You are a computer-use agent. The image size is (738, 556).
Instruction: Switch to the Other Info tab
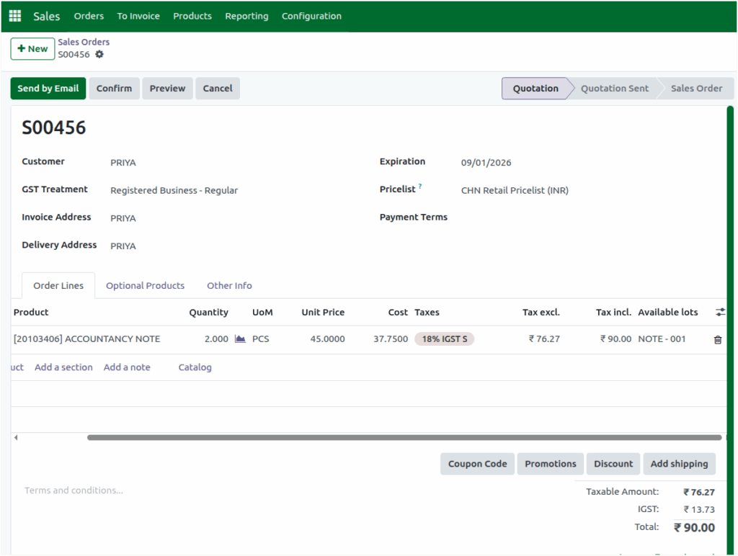coord(229,285)
